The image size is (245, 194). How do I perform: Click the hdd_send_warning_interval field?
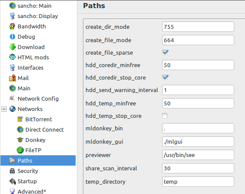click(198, 90)
